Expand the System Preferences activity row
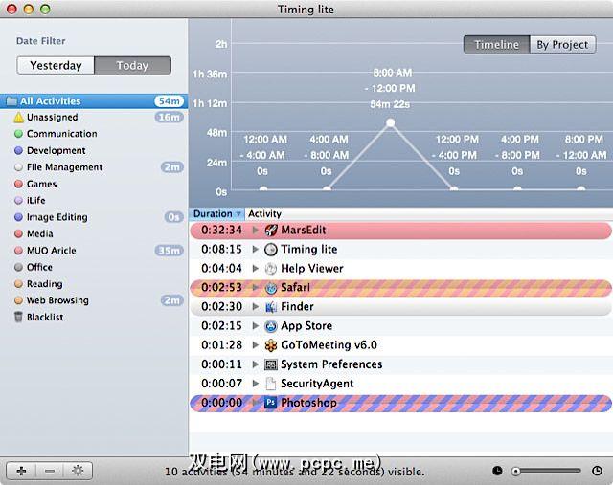 click(256, 364)
